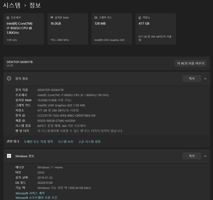Image resolution: width=213 pixels, height=200 pixels.
Task: Open Microsoft 소프트웨어 사용 조건 link
Action: 36,198
